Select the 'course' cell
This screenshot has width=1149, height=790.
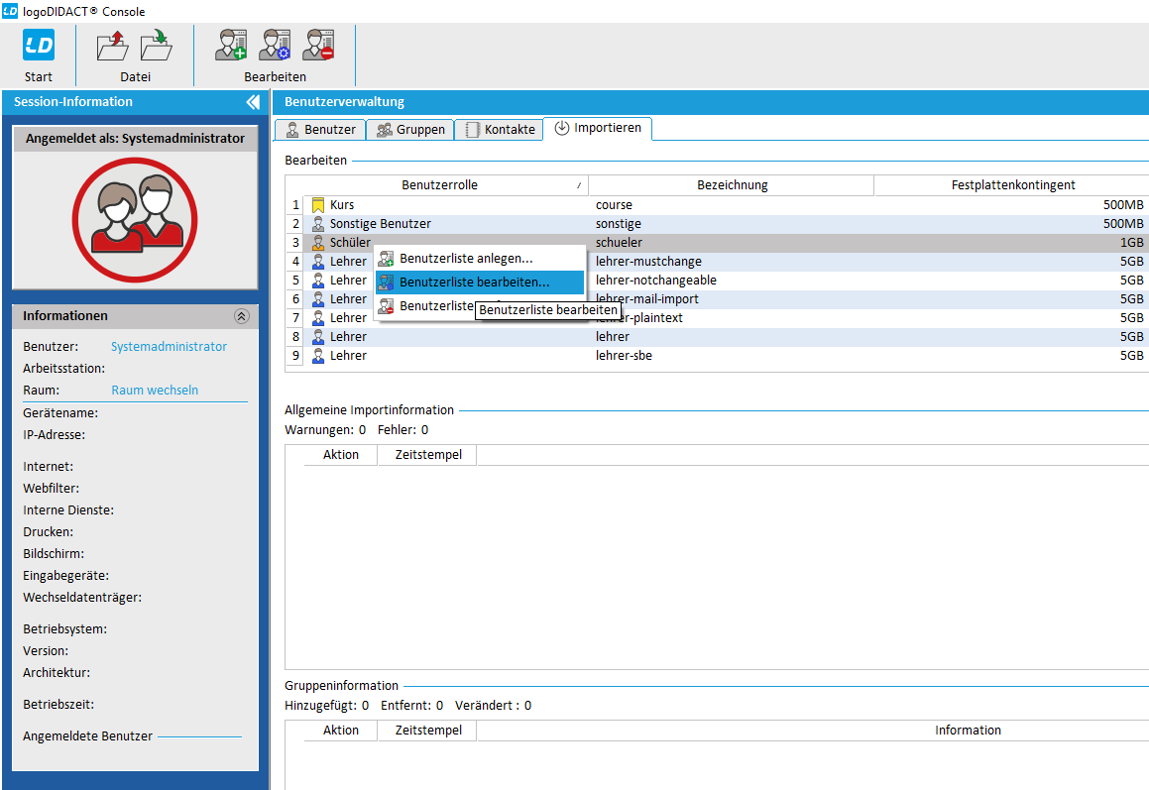click(732, 205)
